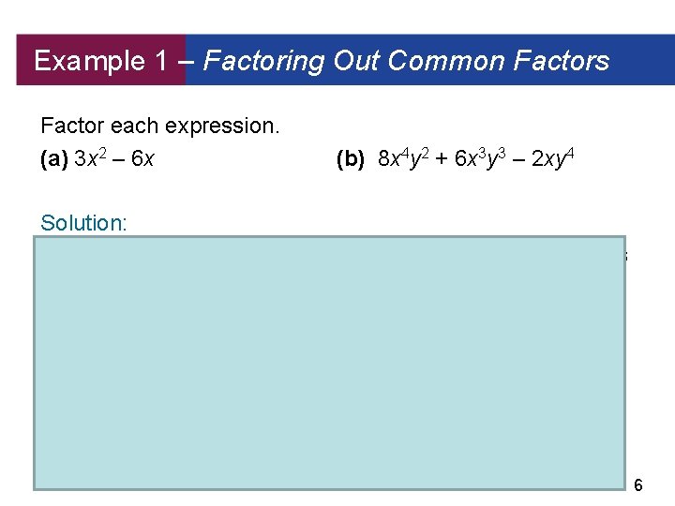Screen dimensions: 675x506
Task: Click the word "Factor" starting the instruction
Action: pos(71,126)
